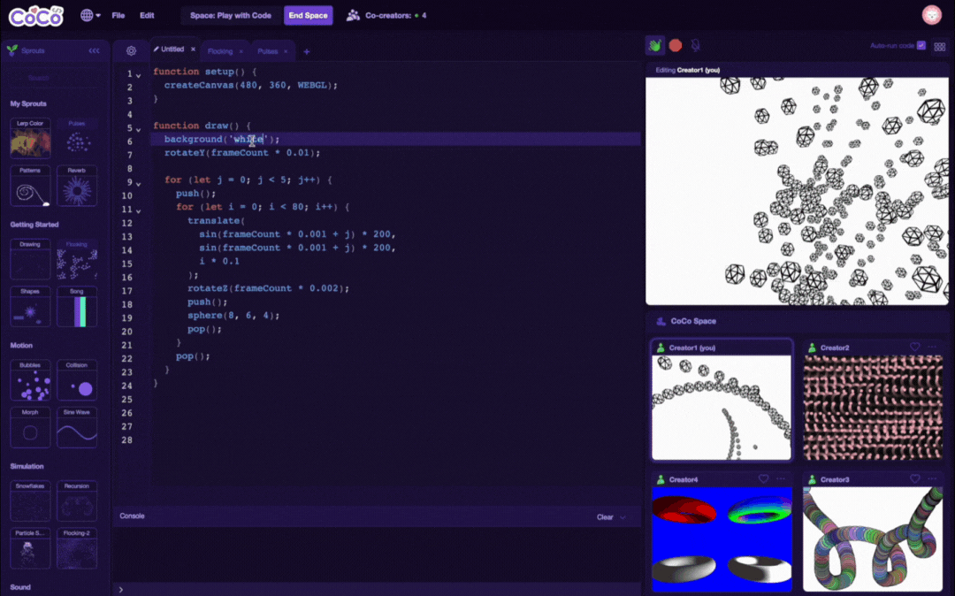Click the console input prompt arrow
The height and width of the screenshot is (596, 955).
pos(121,589)
